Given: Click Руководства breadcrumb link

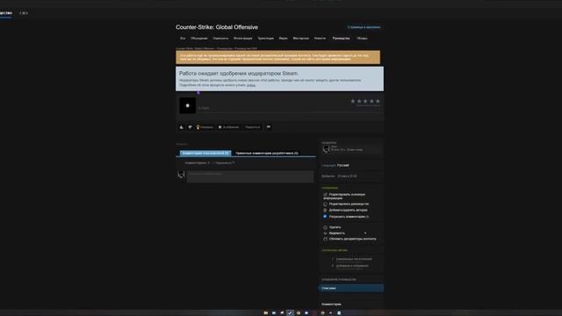Looking at the screenshot, I should (x=225, y=48).
